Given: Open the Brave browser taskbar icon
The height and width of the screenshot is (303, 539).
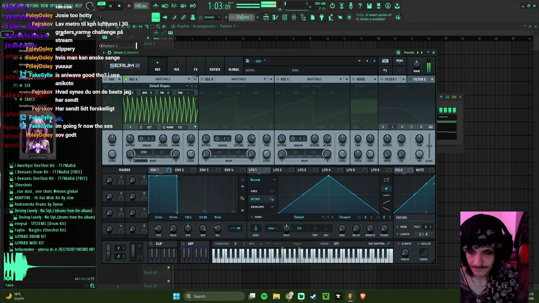Looking at the screenshot, I should 363,296.
